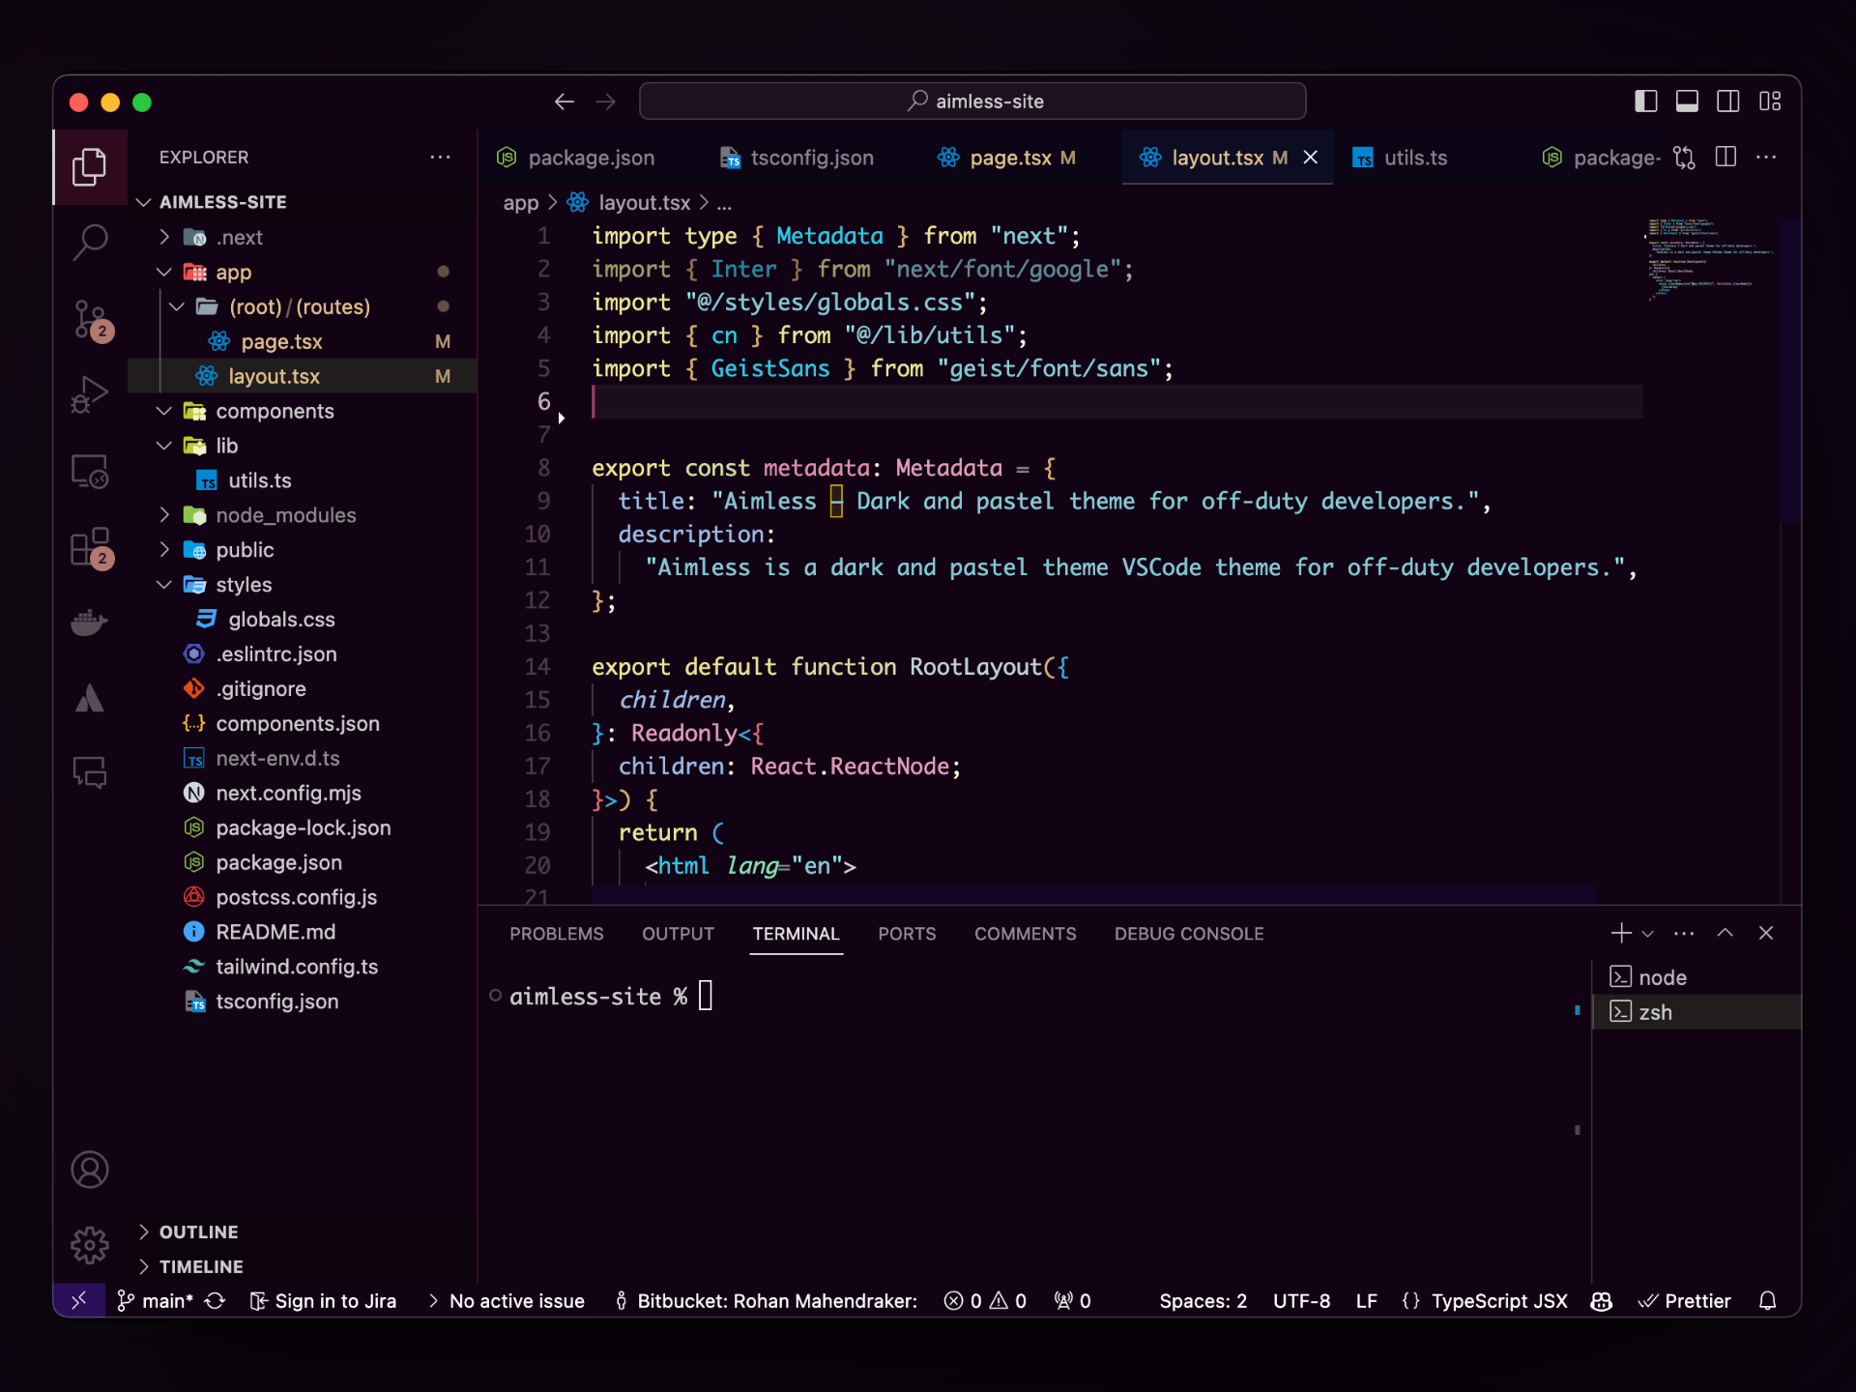Screen dimensions: 1856x1392
Task: Go back using the left arrow
Action: coord(565,101)
